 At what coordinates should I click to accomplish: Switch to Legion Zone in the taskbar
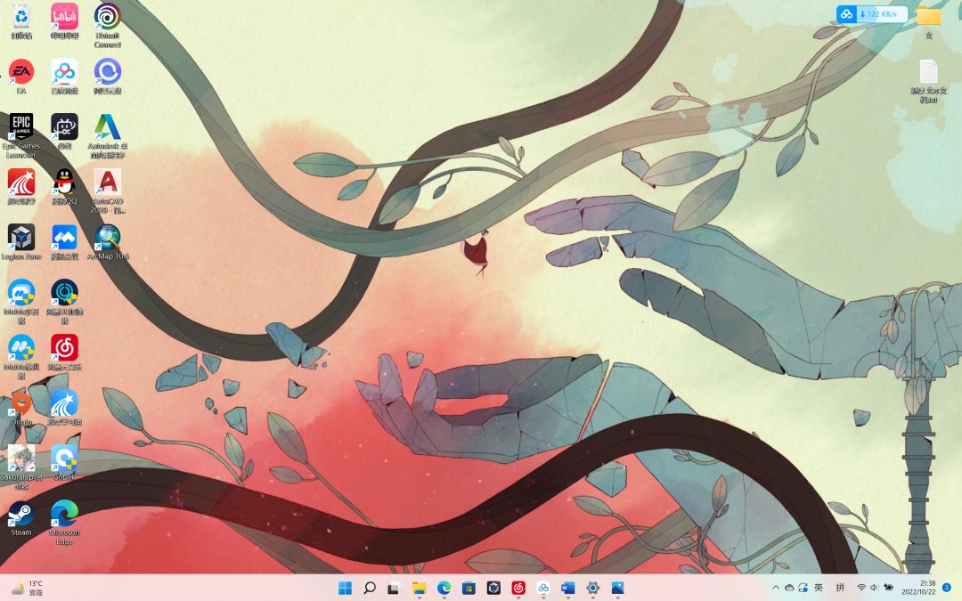(x=493, y=589)
